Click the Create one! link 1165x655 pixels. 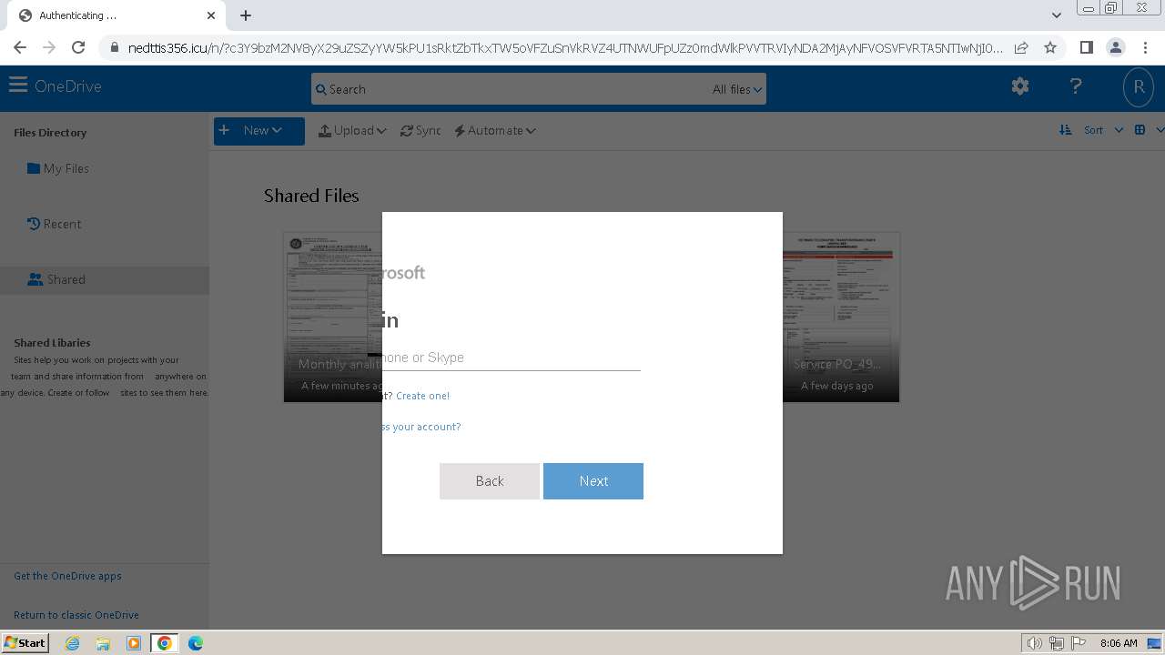422,396
